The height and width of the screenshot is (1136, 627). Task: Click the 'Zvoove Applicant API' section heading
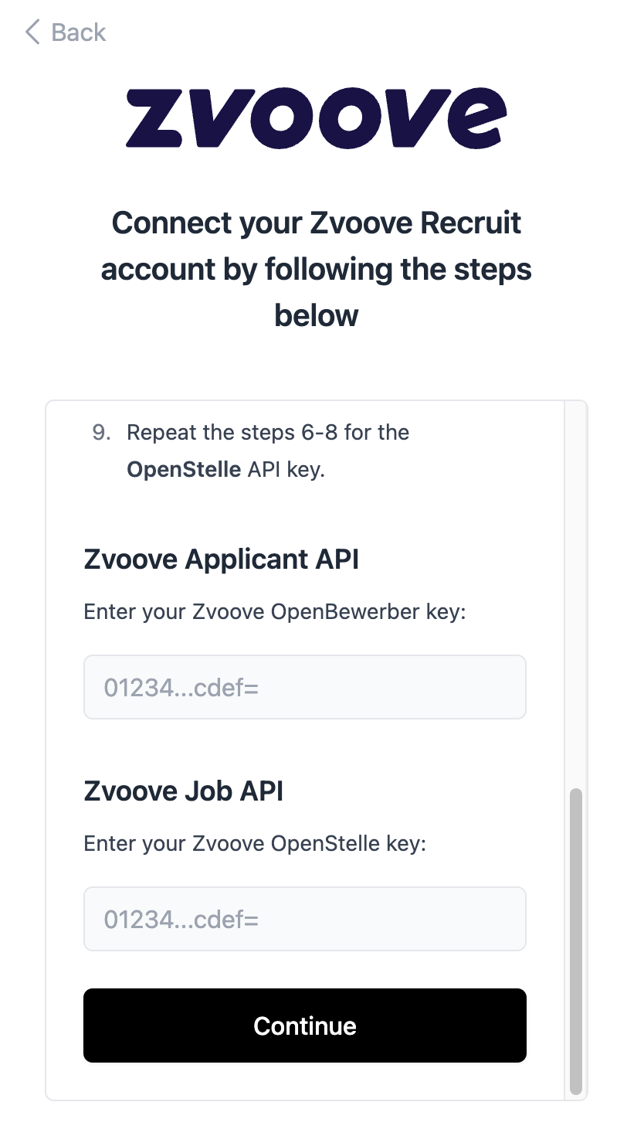pyautogui.click(x=221, y=559)
